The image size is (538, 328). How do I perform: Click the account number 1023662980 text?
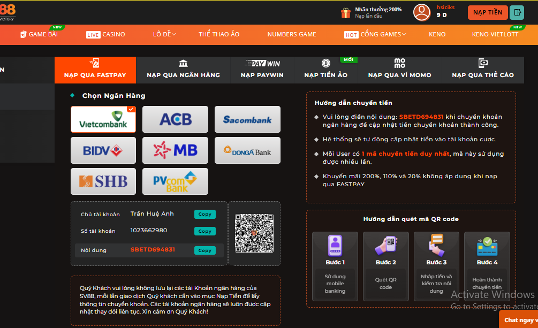[x=149, y=230]
